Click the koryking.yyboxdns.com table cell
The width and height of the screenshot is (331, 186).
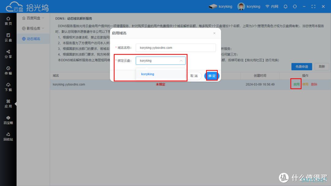point(69,84)
